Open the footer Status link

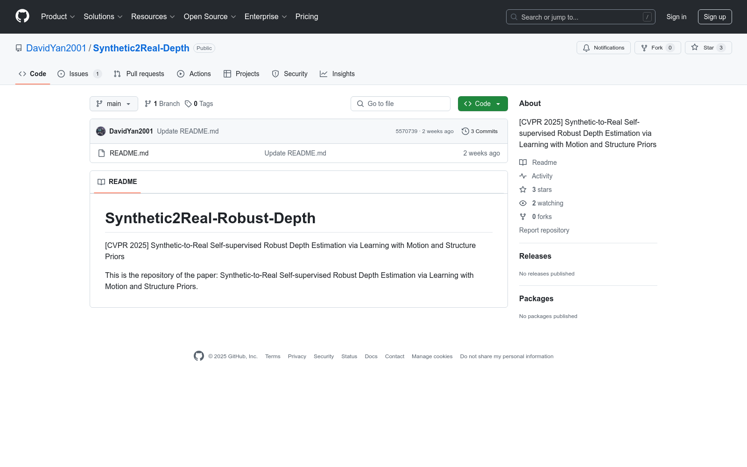(x=349, y=356)
